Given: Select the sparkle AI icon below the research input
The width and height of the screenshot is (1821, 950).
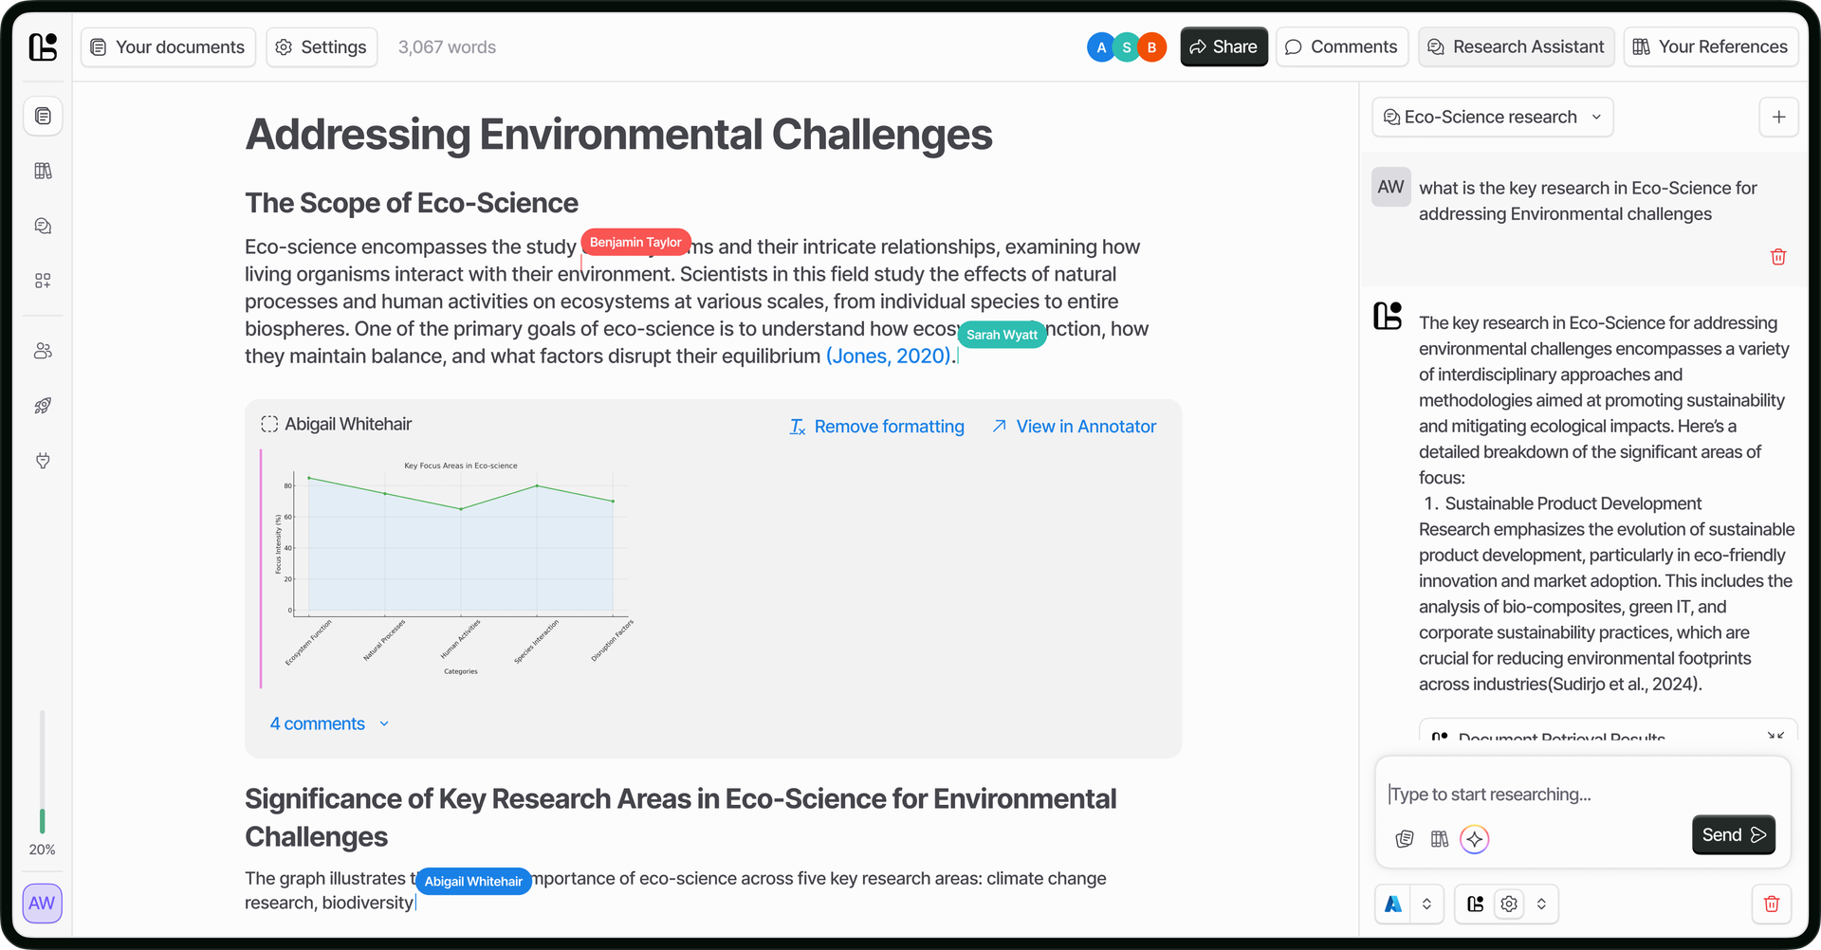Looking at the screenshot, I should 1473,839.
